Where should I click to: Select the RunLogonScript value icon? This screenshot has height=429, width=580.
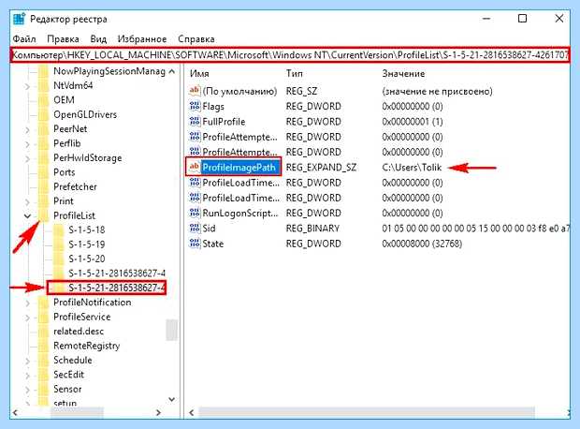[x=195, y=213]
